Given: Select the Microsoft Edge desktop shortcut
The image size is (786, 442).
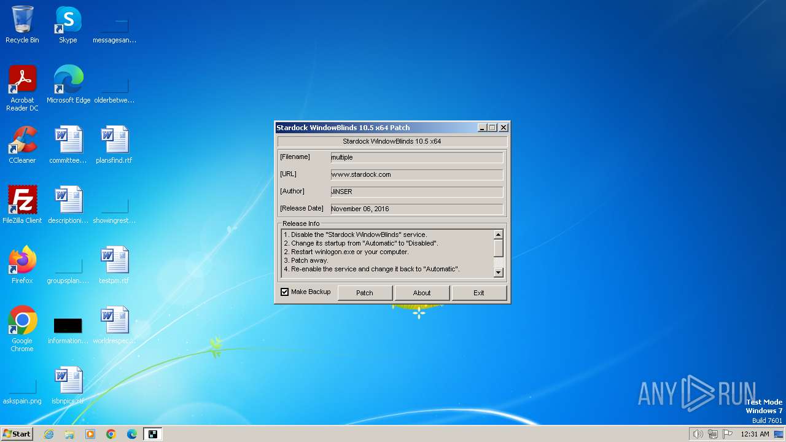Looking at the screenshot, I should 68,85.
